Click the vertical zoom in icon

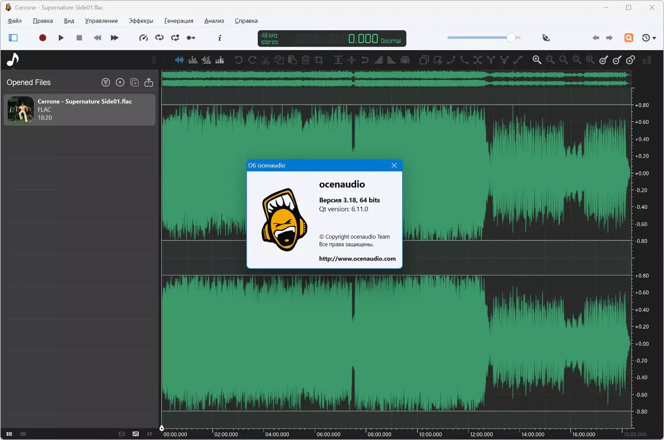[604, 60]
